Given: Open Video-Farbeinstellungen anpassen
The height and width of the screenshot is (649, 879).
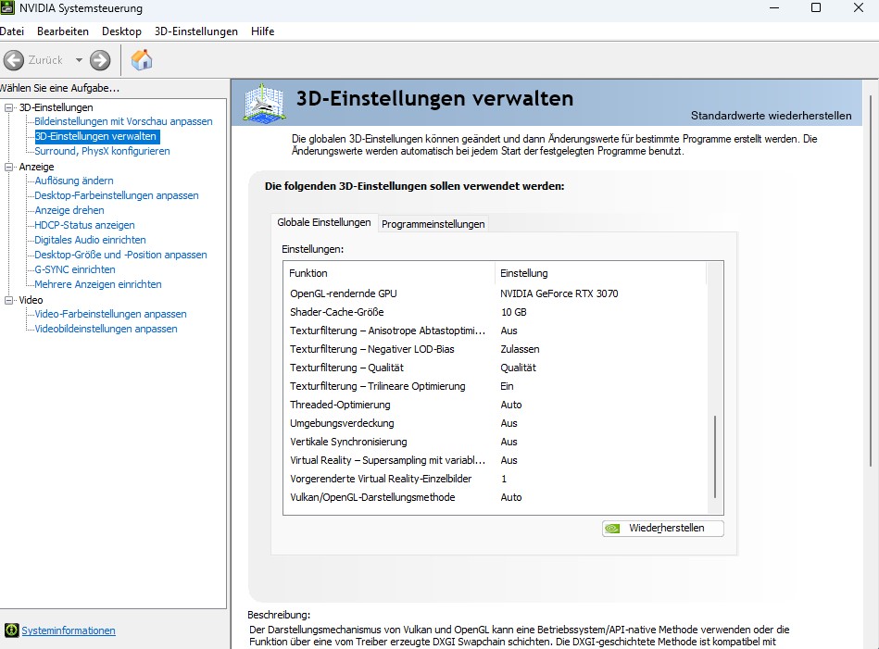Looking at the screenshot, I should click(110, 314).
